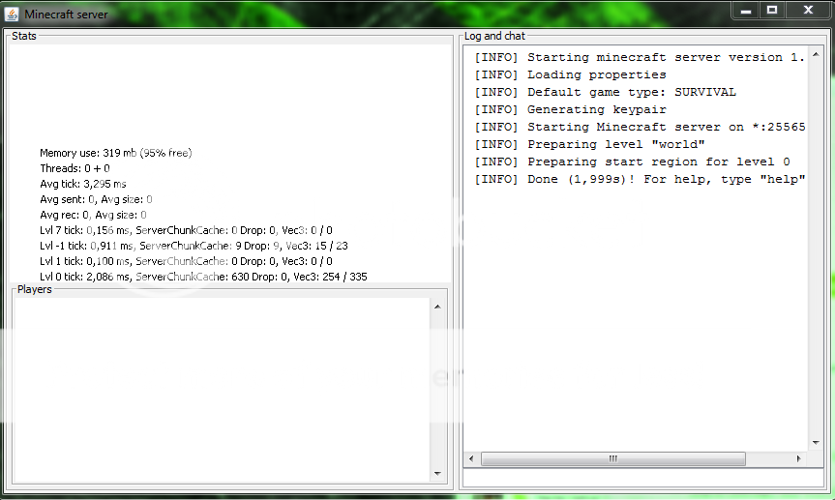Click the "Minecraft server" title bar text
The height and width of the screenshot is (500, 835).
tap(66, 15)
